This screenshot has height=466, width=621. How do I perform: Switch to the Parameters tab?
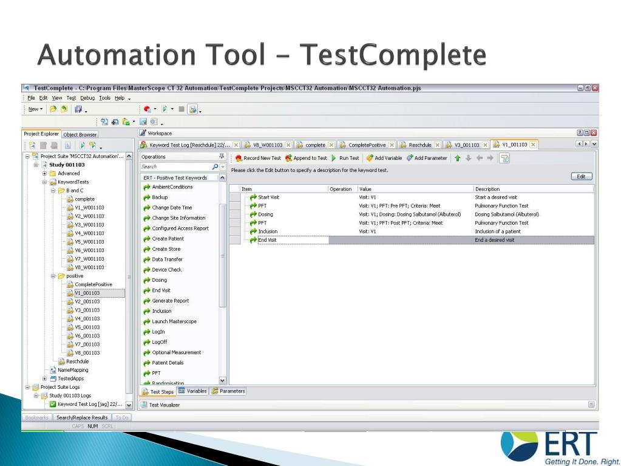tap(228, 391)
